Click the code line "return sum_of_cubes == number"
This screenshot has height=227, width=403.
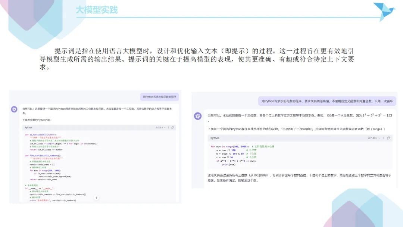point(46,150)
